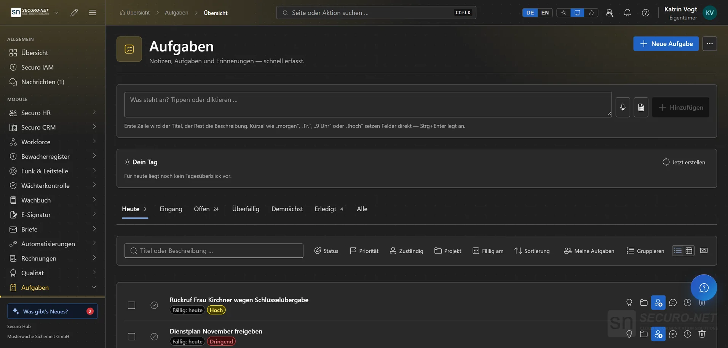Click the keyboard icon right of the view switch
The width and height of the screenshot is (728, 348).
pos(704,251)
